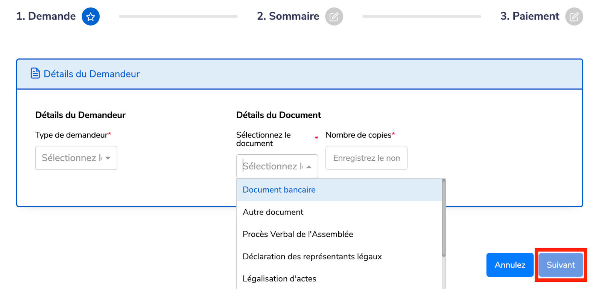Click the Suivant button
The image size is (602, 289).
pyautogui.click(x=561, y=265)
